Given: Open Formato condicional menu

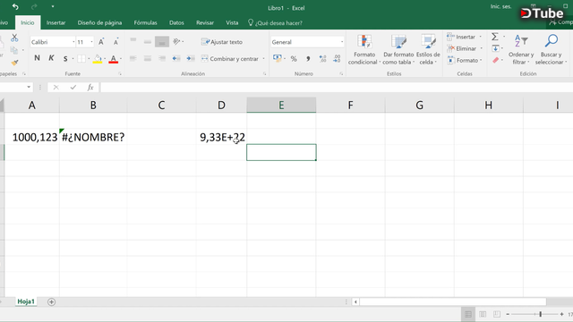Looking at the screenshot, I should (364, 50).
